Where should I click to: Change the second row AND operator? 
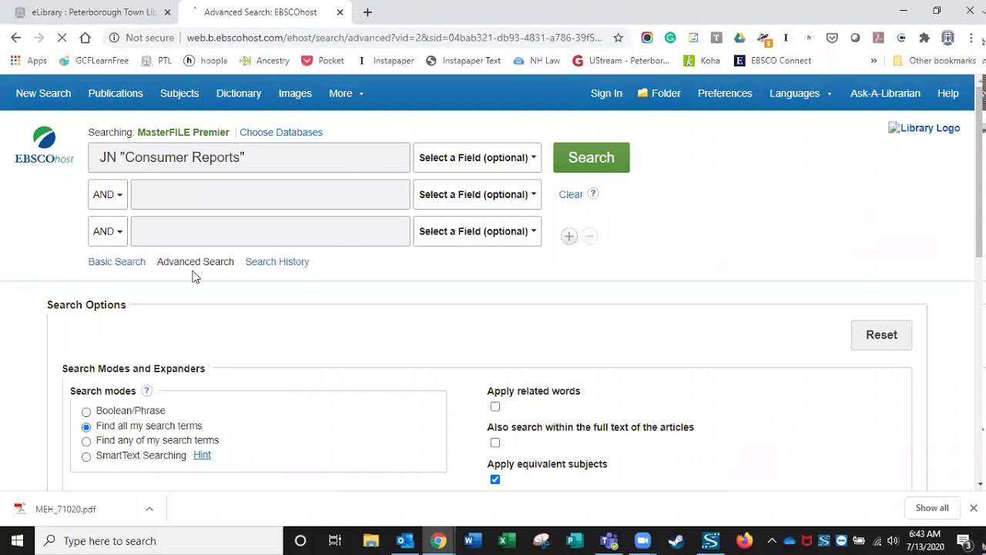(x=108, y=194)
